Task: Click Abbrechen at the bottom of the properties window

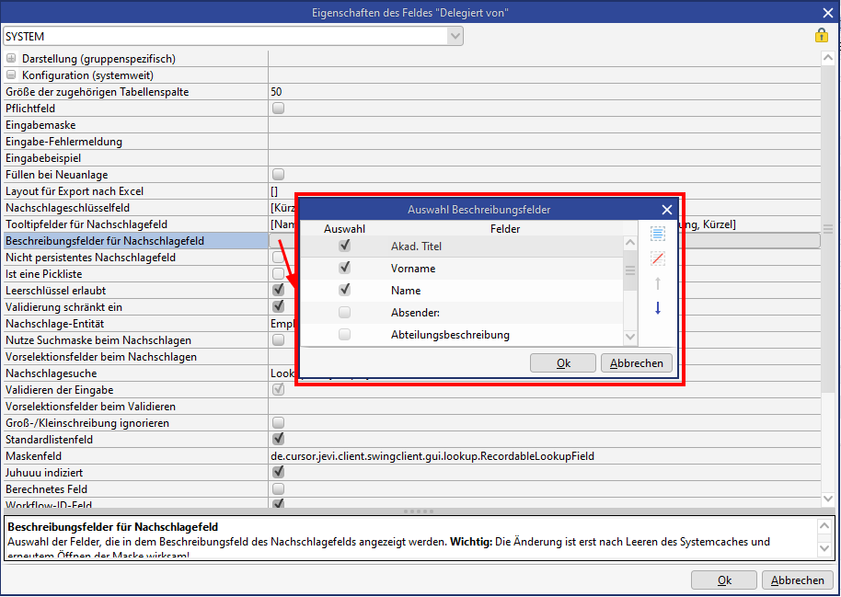Action: (x=797, y=580)
